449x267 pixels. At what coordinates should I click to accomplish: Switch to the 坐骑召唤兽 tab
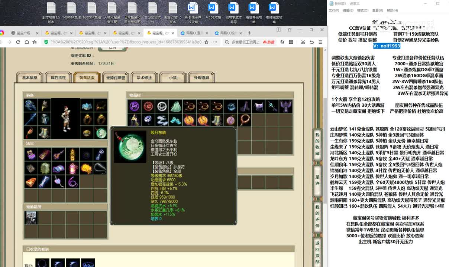(x=116, y=78)
